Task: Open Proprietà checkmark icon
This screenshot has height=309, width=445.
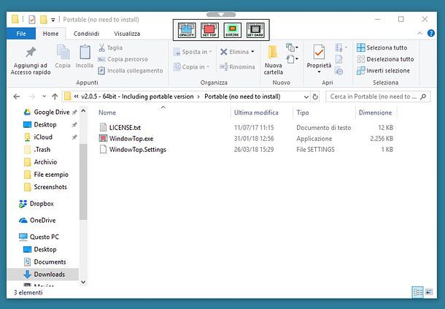Action: pos(319,53)
